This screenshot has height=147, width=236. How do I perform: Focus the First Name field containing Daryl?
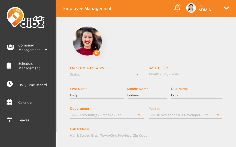coord(97,95)
